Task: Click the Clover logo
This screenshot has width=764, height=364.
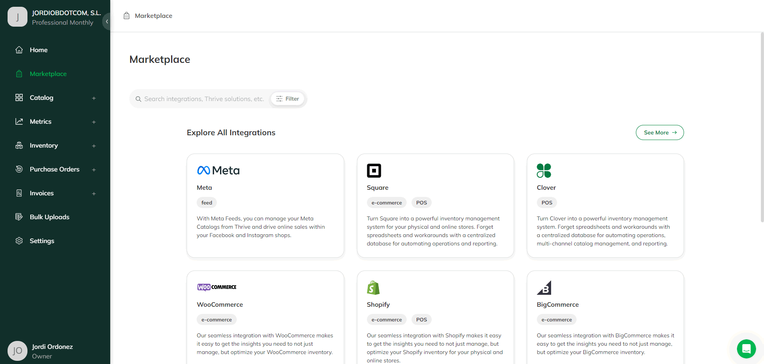Action: 544,171
